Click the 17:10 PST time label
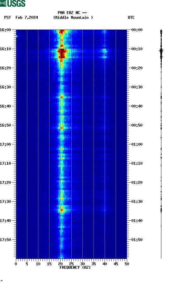 [x=5, y=163]
